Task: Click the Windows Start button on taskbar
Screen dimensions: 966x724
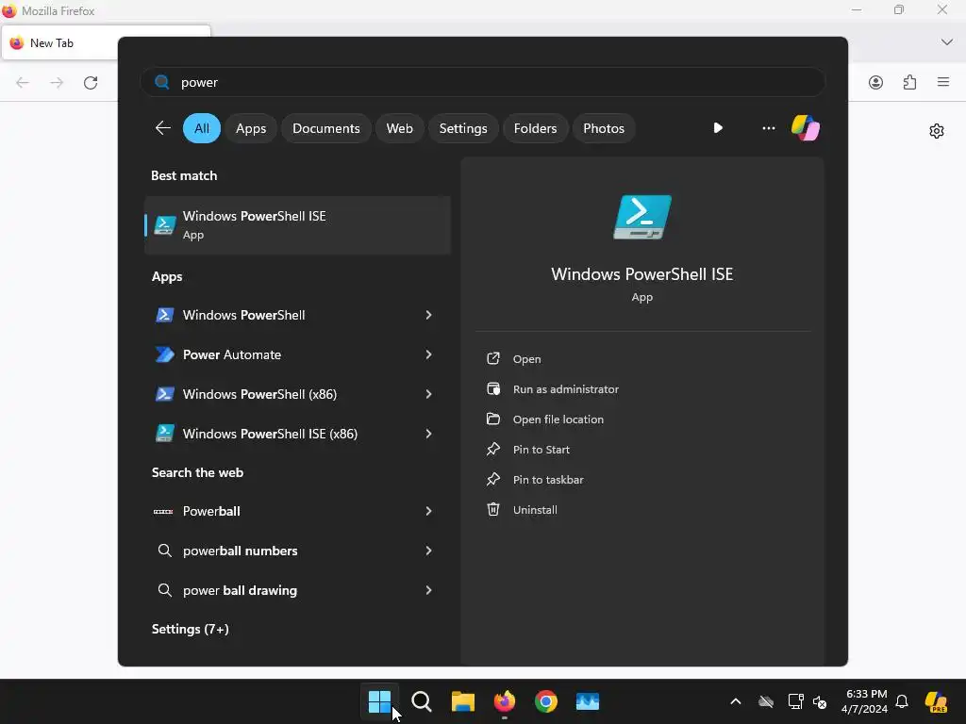Action: coord(379,701)
